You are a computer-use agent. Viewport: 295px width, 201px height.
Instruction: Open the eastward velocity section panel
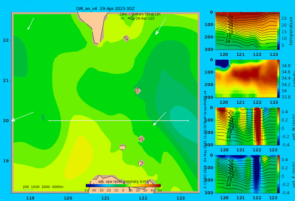[246, 174]
